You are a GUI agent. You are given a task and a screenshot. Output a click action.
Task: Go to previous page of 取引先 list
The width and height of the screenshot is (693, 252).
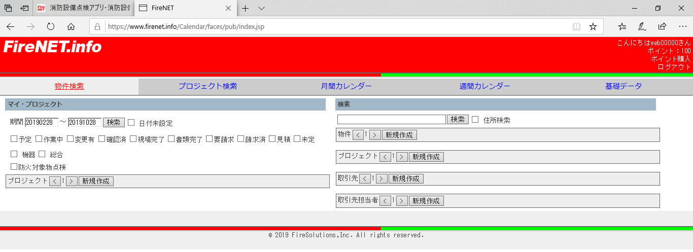pyautogui.click(x=365, y=178)
